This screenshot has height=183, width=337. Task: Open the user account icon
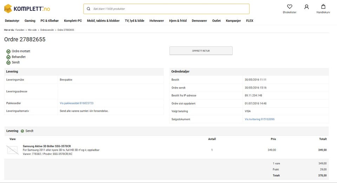pos(306,7)
